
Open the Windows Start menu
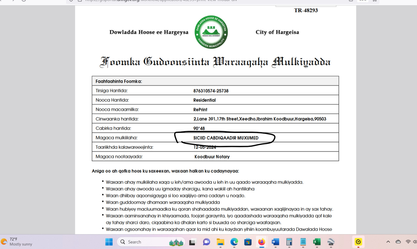point(109,242)
